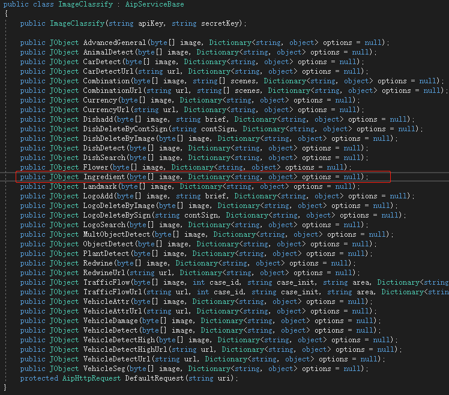
Task: Click the DishDeleteByContSign method name
Action: click(x=125, y=129)
